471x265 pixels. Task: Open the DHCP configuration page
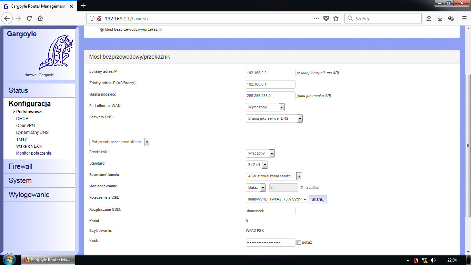point(22,119)
